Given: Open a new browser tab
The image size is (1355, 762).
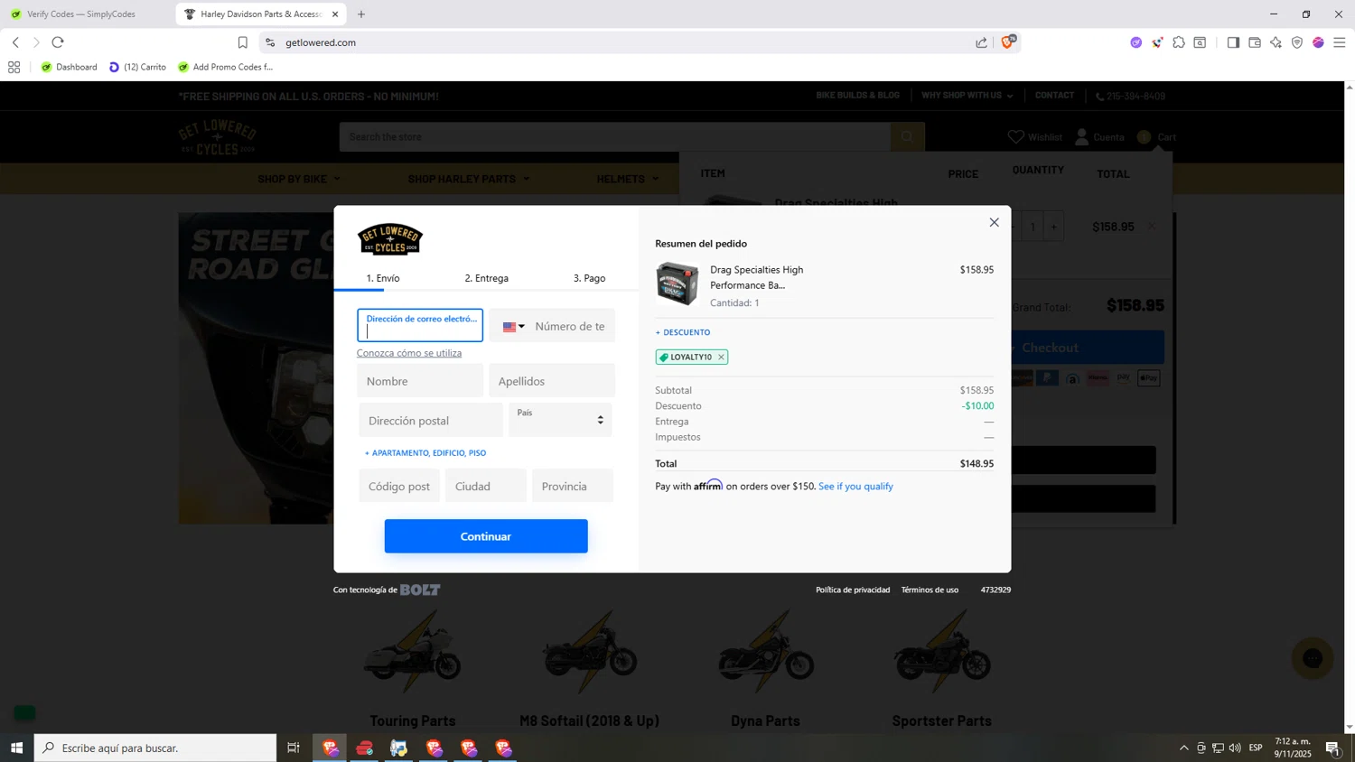Looking at the screenshot, I should (361, 14).
